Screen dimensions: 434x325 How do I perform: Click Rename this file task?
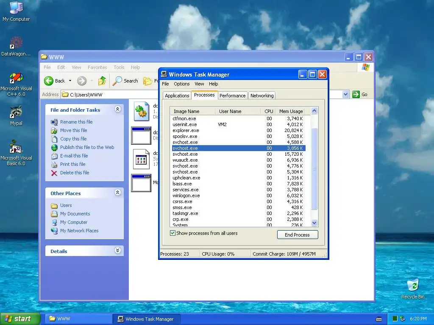pyautogui.click(x=76, y=122)
